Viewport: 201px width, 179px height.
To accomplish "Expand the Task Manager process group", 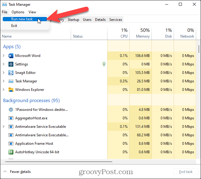I will pos(4,81).
